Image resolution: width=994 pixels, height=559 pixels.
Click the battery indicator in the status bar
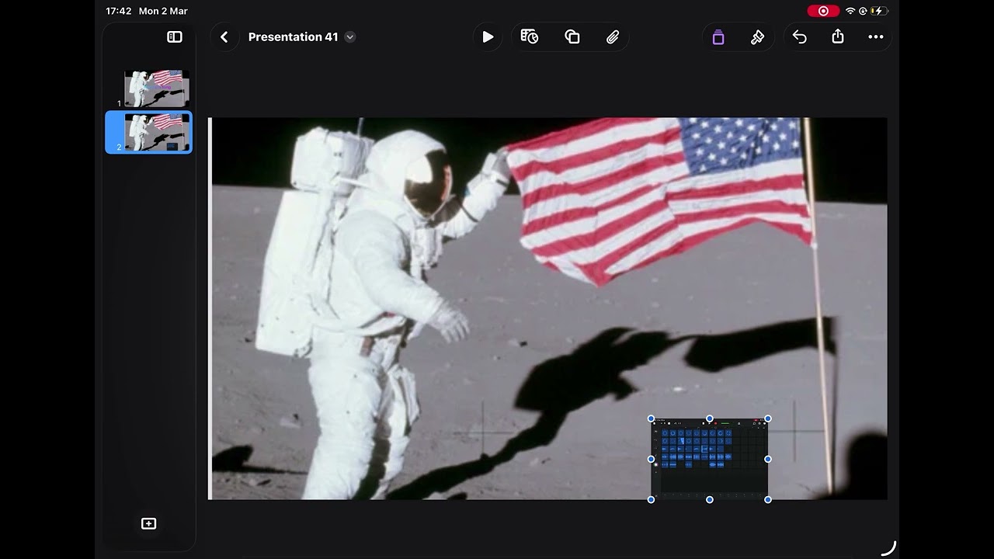pyautogui.click(x=881, y=11)
